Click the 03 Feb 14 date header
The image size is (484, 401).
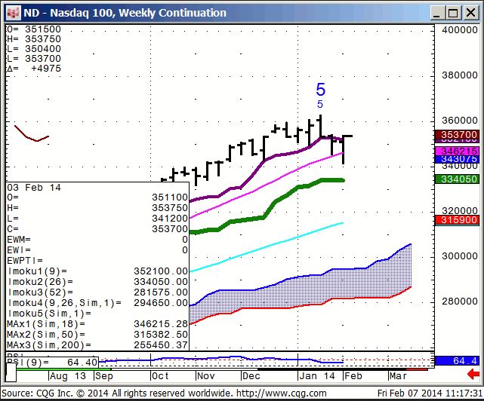coord(34,188)
